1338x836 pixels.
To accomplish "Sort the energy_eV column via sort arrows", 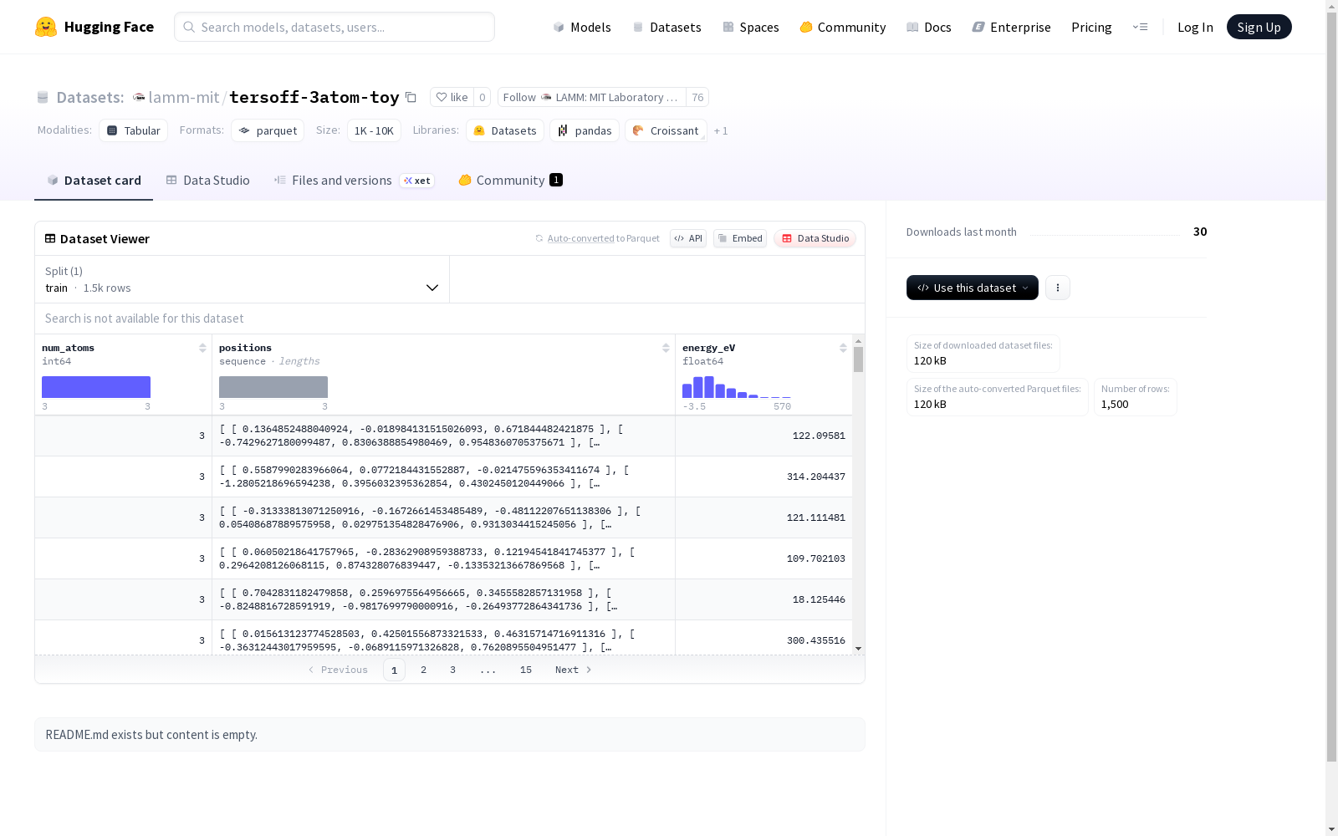I will (x=843, y=348).
